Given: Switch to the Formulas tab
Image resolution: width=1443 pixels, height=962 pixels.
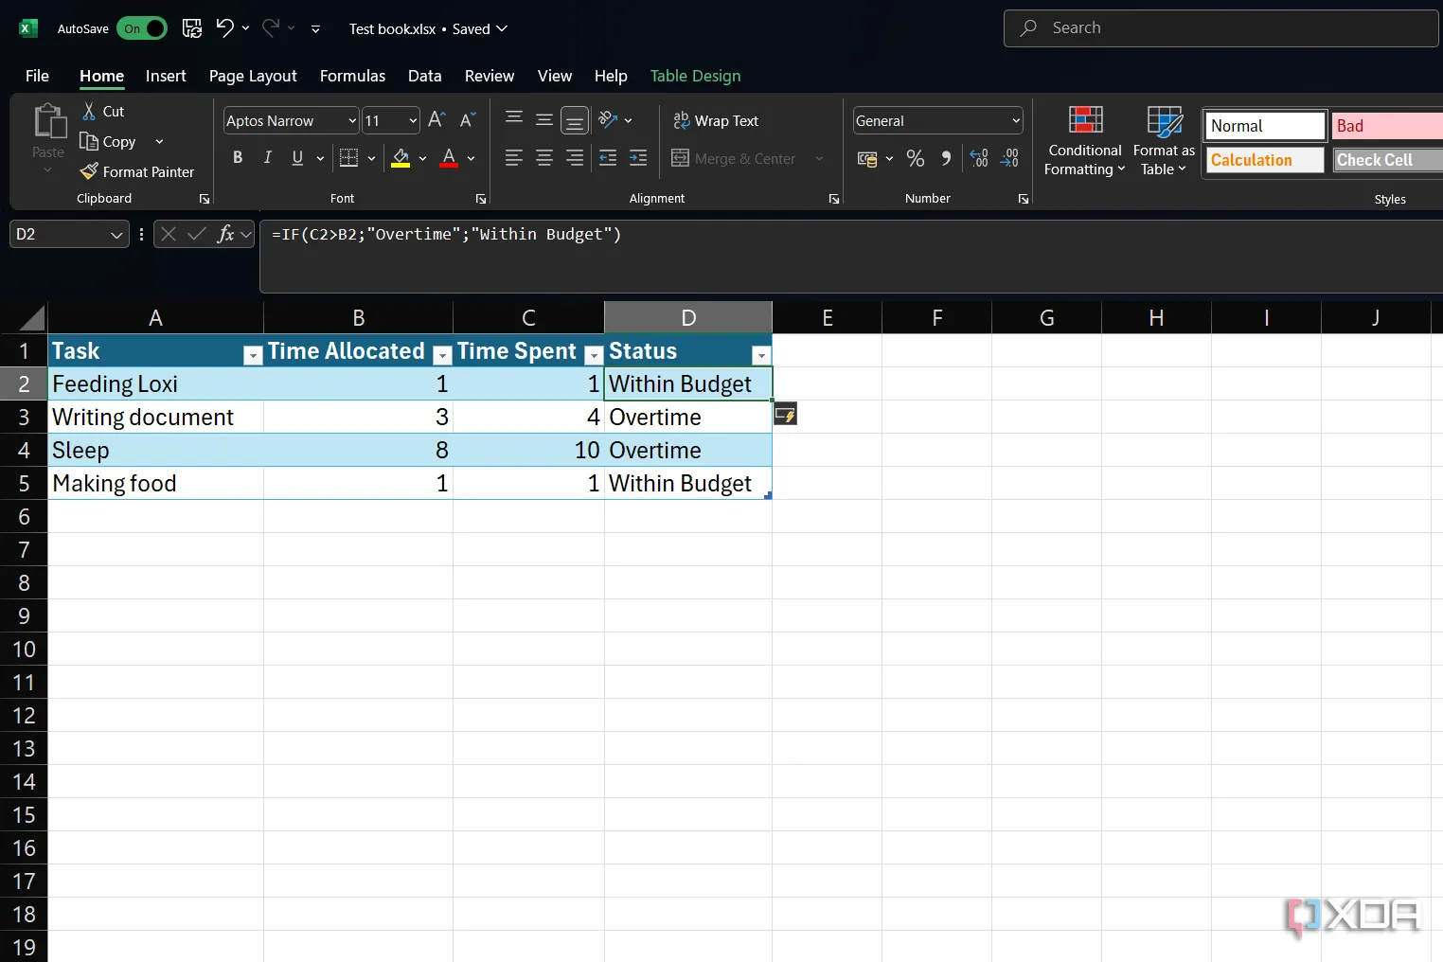Looking at the screenshot, I should click(352, 76).
